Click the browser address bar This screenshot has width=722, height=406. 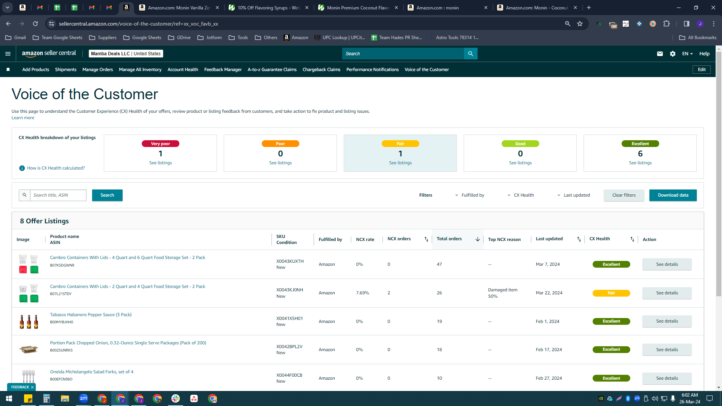(x=308, y=24)
